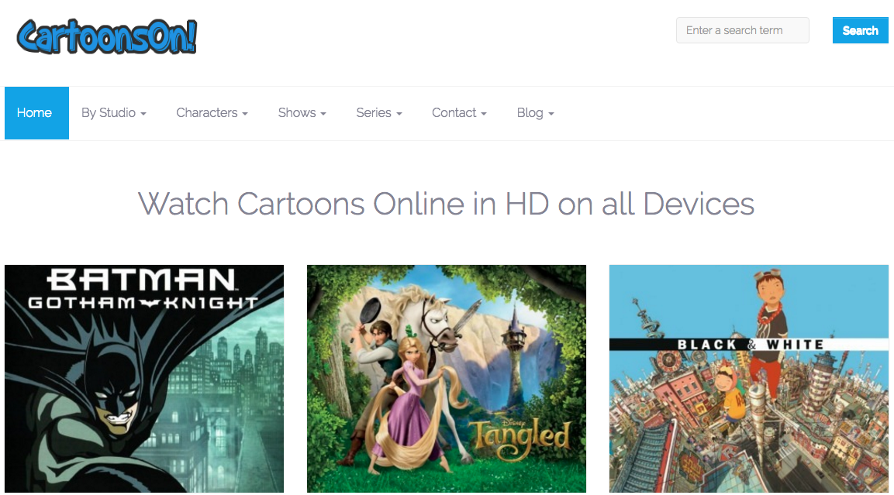Screen dimensions: 894x495
Task: Open the Batman Gotham Knight poster
Action: (x=144, y=378)
